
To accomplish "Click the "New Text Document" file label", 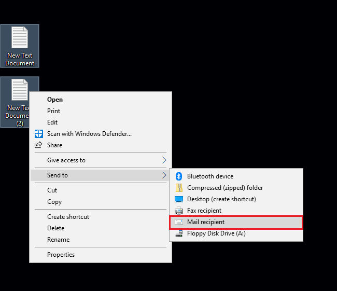I will pyautogui.click(x=20, y=59).
